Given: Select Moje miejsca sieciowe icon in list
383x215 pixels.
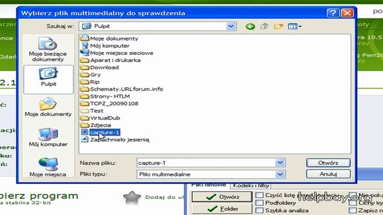Looking at the screenshot, I should pos(84,53).
